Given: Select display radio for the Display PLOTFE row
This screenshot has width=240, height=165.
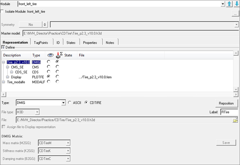Looking at the screenshot, I should [x=48, y=76].
